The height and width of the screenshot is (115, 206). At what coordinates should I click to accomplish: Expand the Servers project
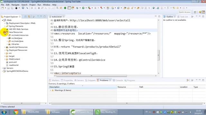[2, 68]
